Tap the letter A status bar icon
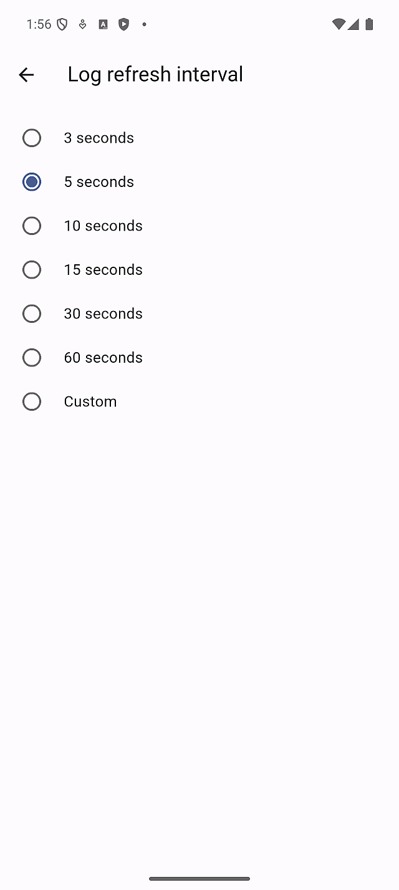Screen dimensions: 399x890 point(103,24)
